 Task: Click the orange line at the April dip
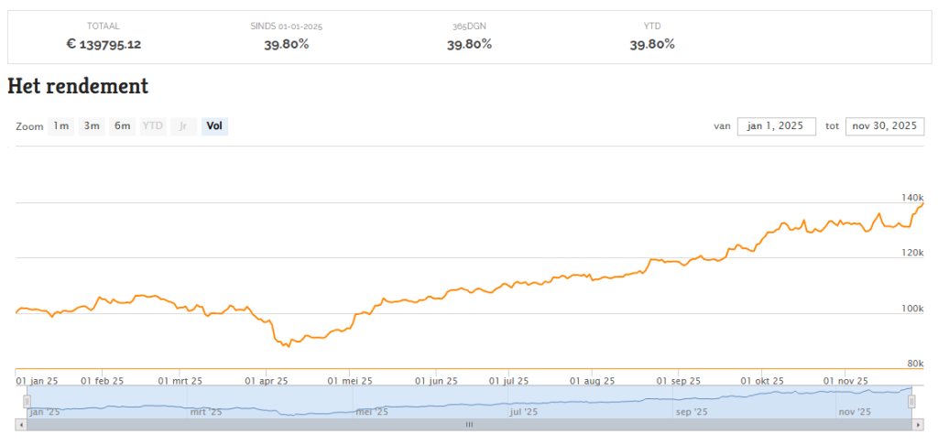(287, 345)
